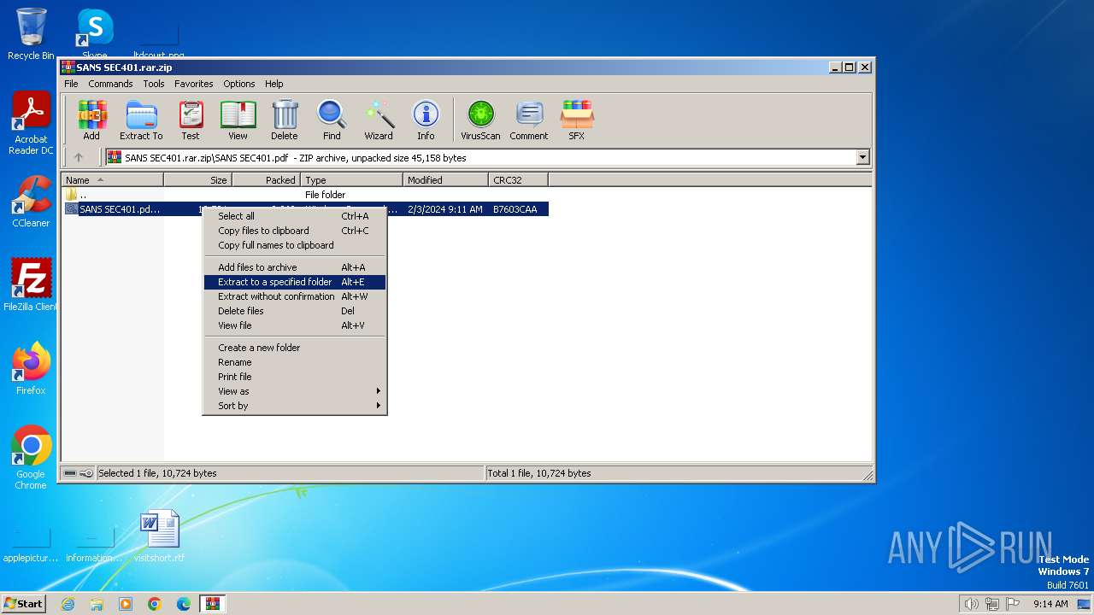Show archive Info
This screenshot has height=615, width=1094.
pos(426,120)
